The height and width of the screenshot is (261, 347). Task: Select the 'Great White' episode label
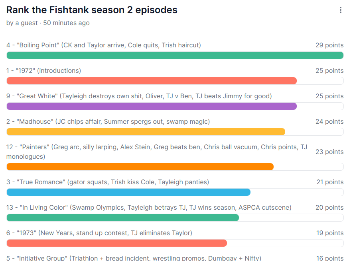(x=139, y=96)
